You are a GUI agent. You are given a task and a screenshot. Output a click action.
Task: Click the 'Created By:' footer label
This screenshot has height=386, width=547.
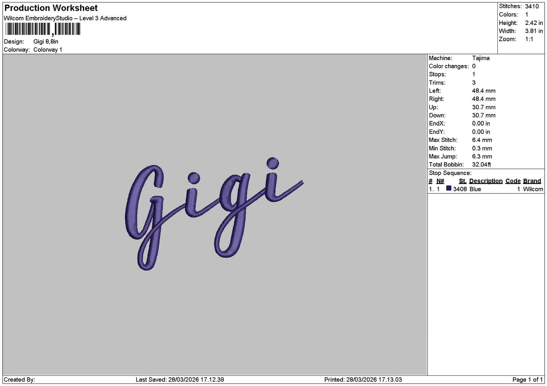click(19, 380)
